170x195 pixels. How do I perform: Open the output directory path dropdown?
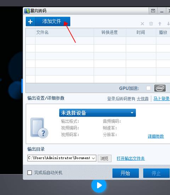click(93, 158)
